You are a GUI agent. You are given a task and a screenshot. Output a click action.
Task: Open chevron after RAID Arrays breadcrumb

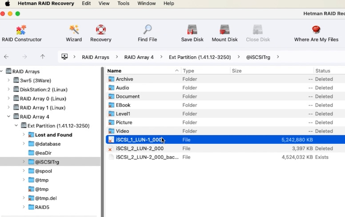(x=117, y=57)
